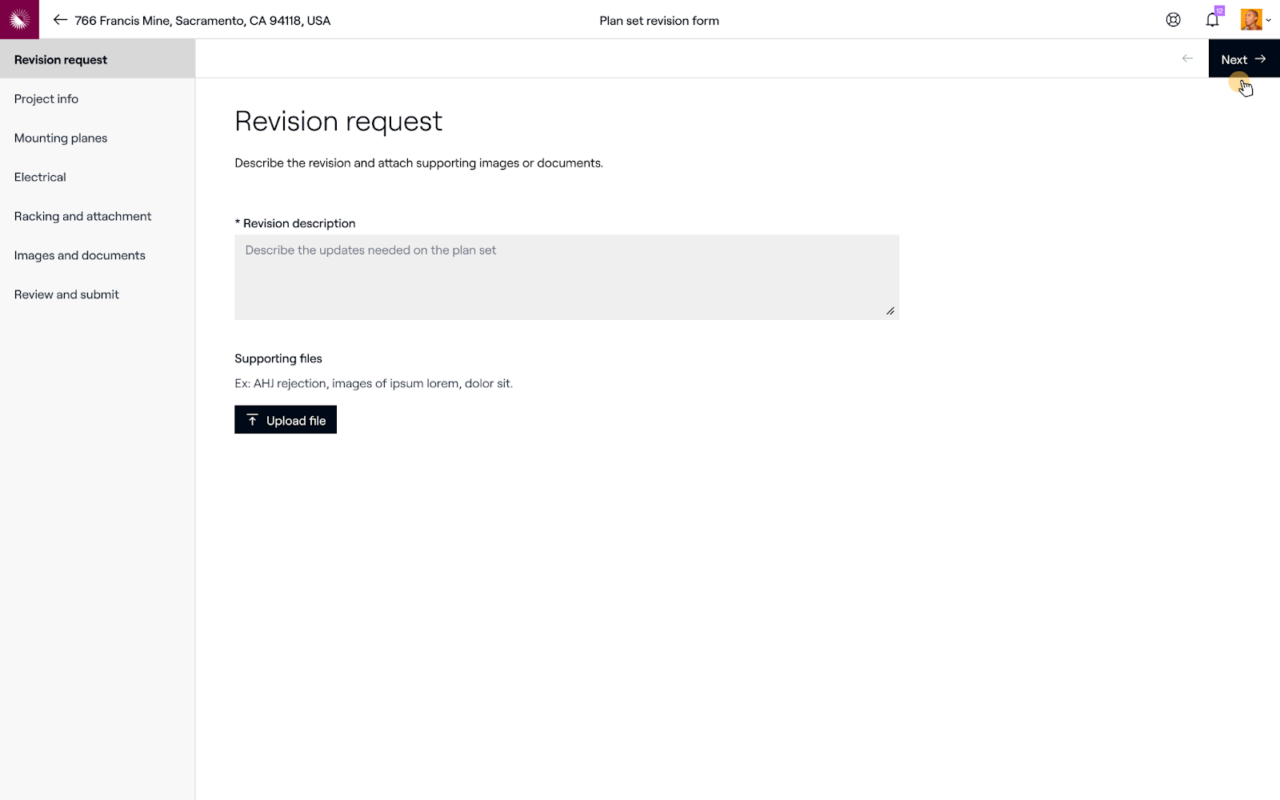Open the help lifebuoy icon
The width and height of the screenshot is (1280, 800).
(x=1173, y=20)
